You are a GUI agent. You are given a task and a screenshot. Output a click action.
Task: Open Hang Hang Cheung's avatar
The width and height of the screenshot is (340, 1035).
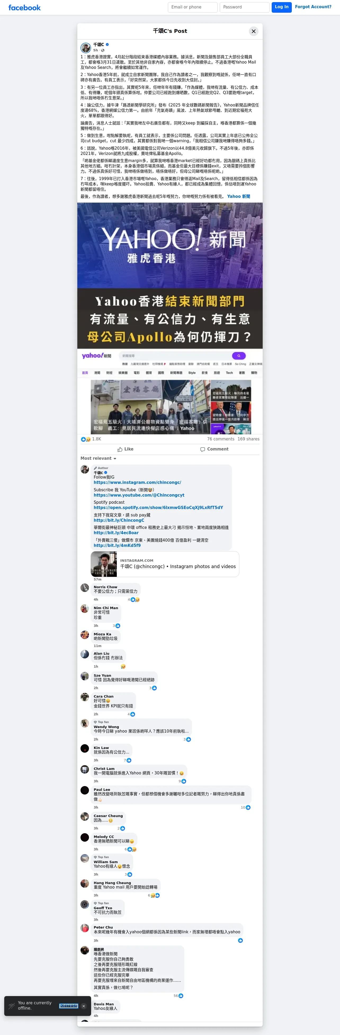tap(85, 884)
